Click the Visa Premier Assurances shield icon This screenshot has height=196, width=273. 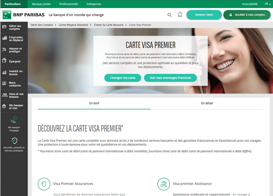coord(44,184)
